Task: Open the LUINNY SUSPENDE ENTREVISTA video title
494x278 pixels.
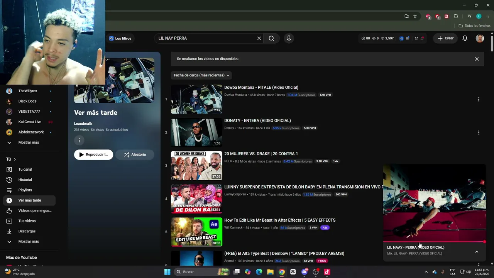Action: (303, 187)
